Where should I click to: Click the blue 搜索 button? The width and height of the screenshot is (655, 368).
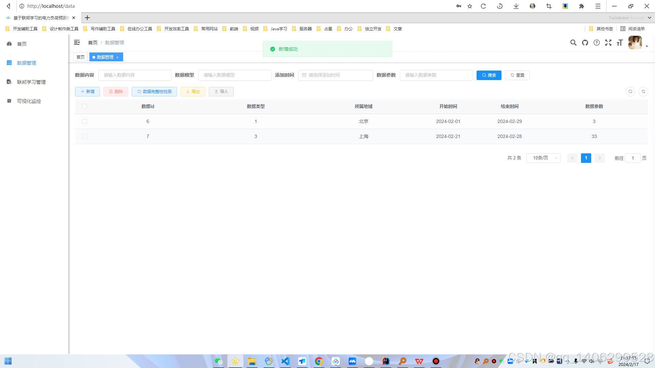pos(489,75)
